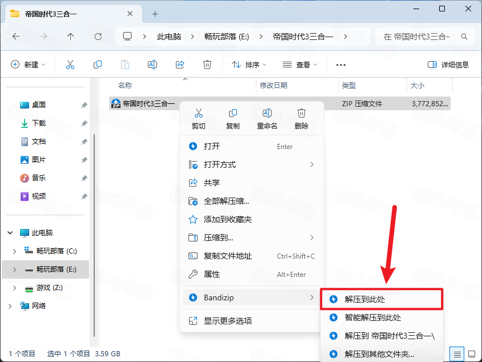Viewport: 482px width, 362px height.
Task: Select 删除 in the context menu
Action: click(302, 119)
